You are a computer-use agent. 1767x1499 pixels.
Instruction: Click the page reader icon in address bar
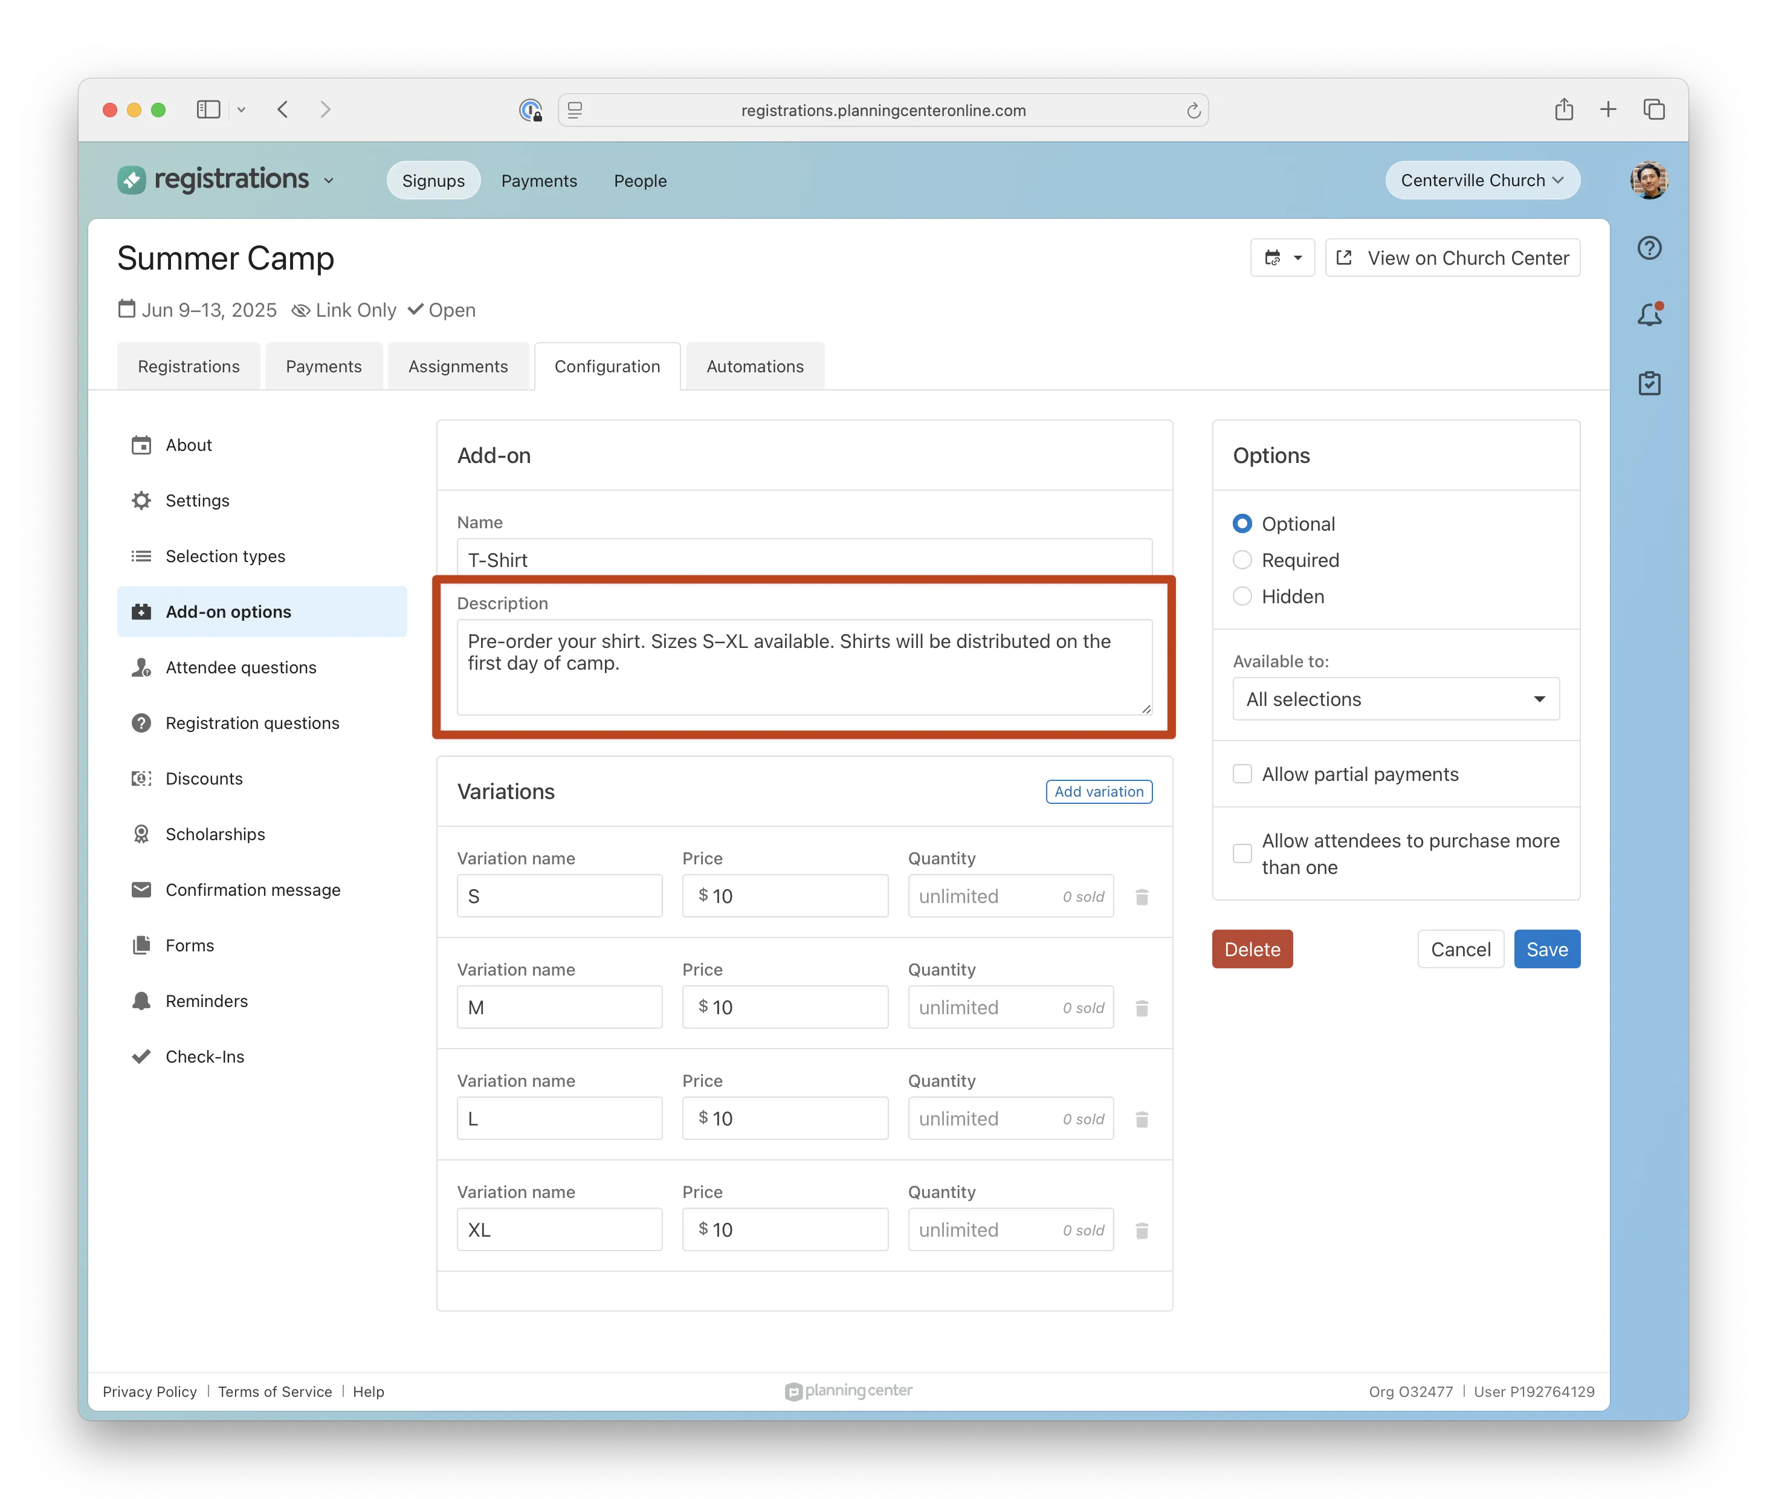[575, 111]
